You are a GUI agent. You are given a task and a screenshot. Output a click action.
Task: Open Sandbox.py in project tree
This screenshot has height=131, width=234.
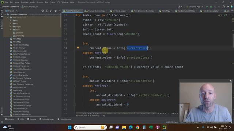click(x=17, y=90)
